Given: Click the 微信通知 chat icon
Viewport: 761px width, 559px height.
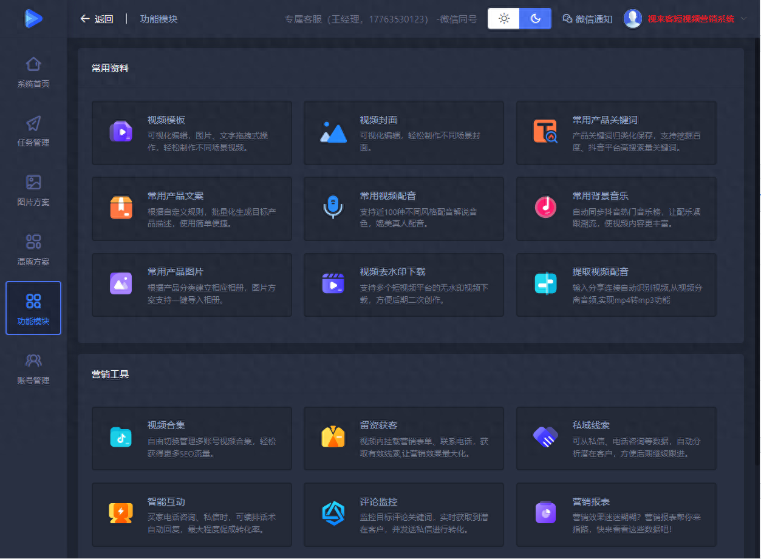Looking at the screenshot, I should click(567, 19).
